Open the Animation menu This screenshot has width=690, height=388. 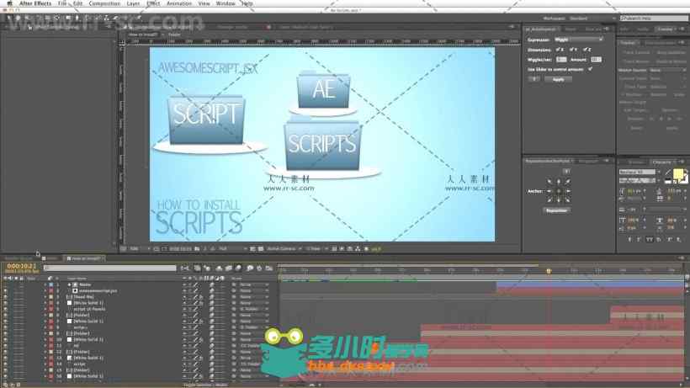point(179,3)
